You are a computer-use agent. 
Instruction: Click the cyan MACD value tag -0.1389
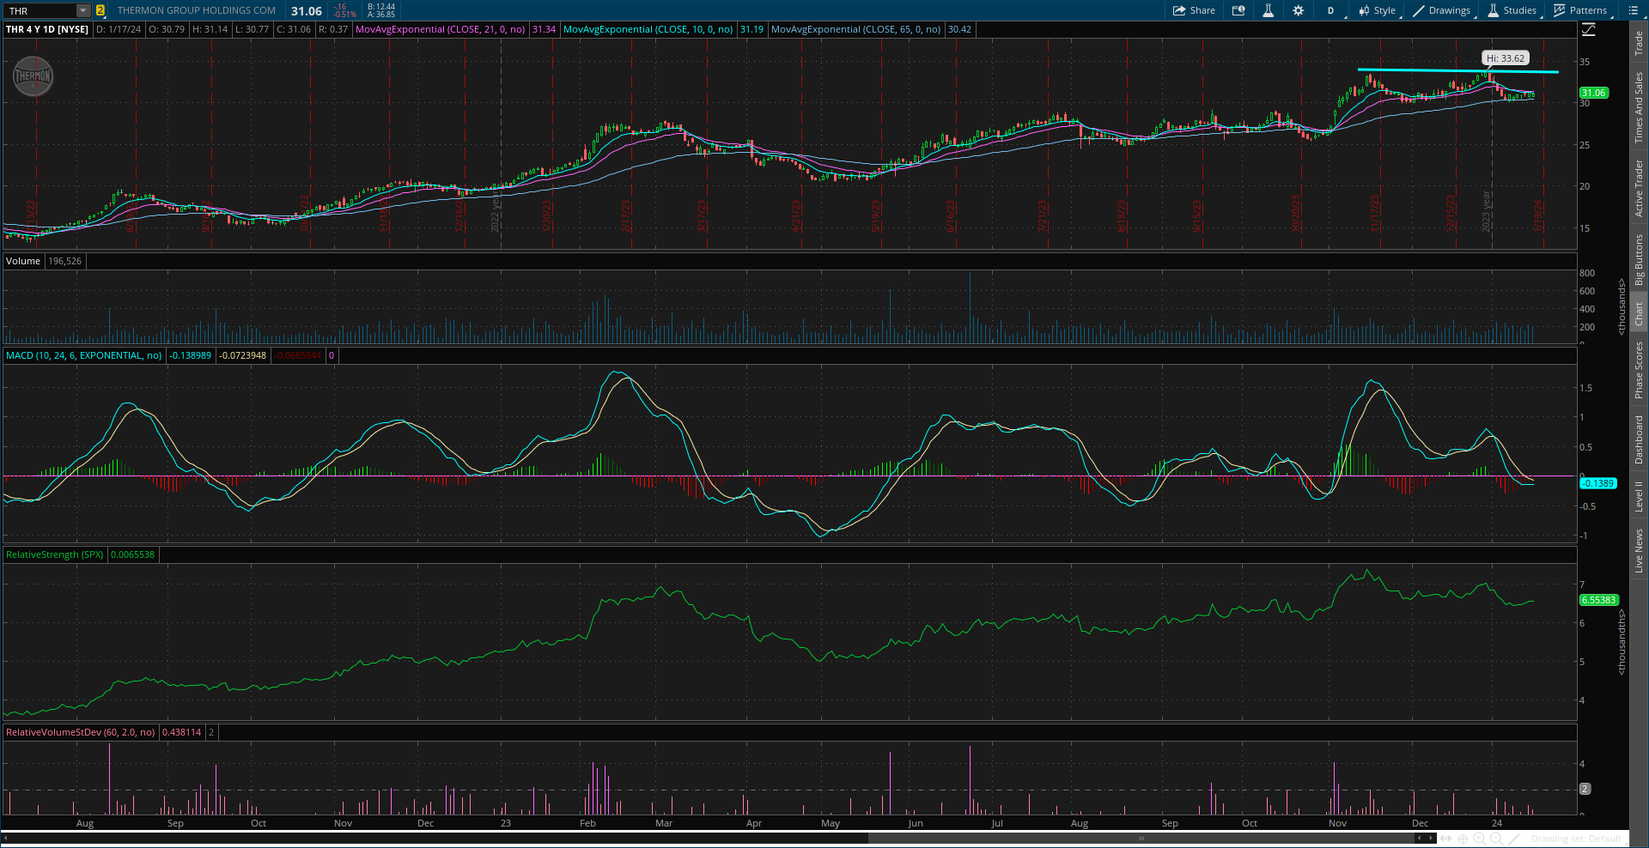(x=1598, y=483)
